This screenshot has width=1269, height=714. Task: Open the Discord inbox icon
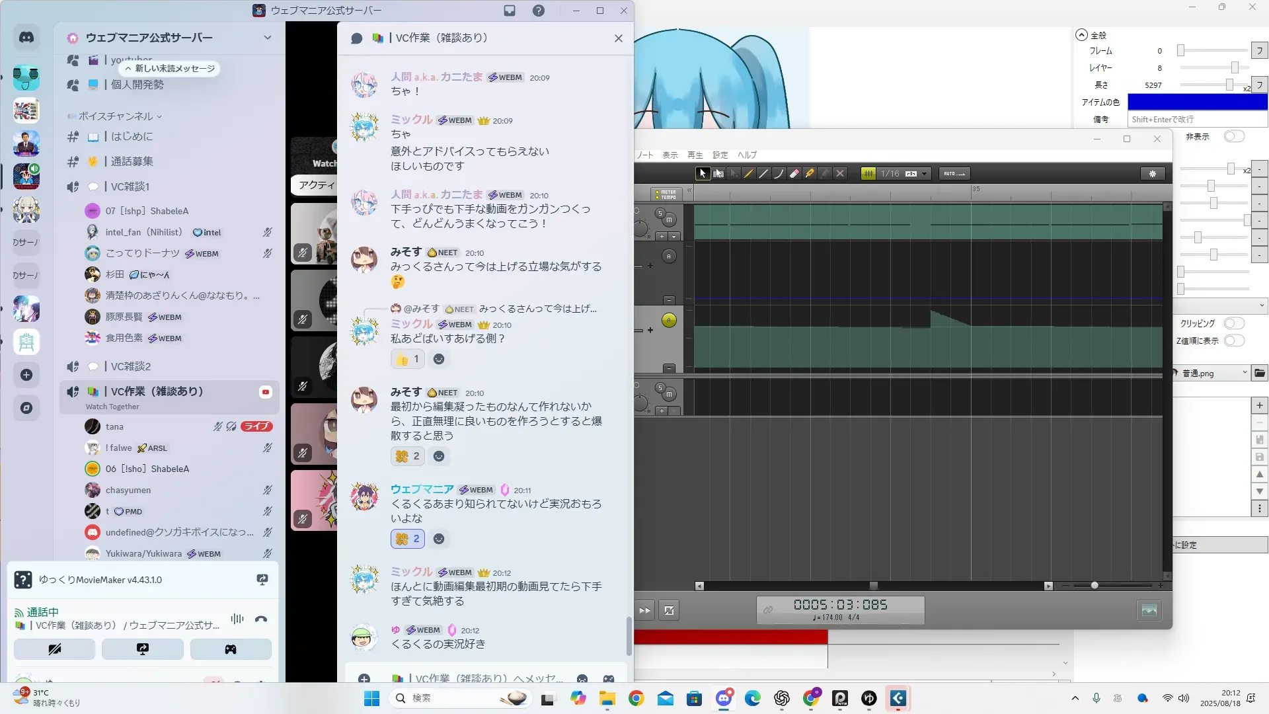point(510,11)
